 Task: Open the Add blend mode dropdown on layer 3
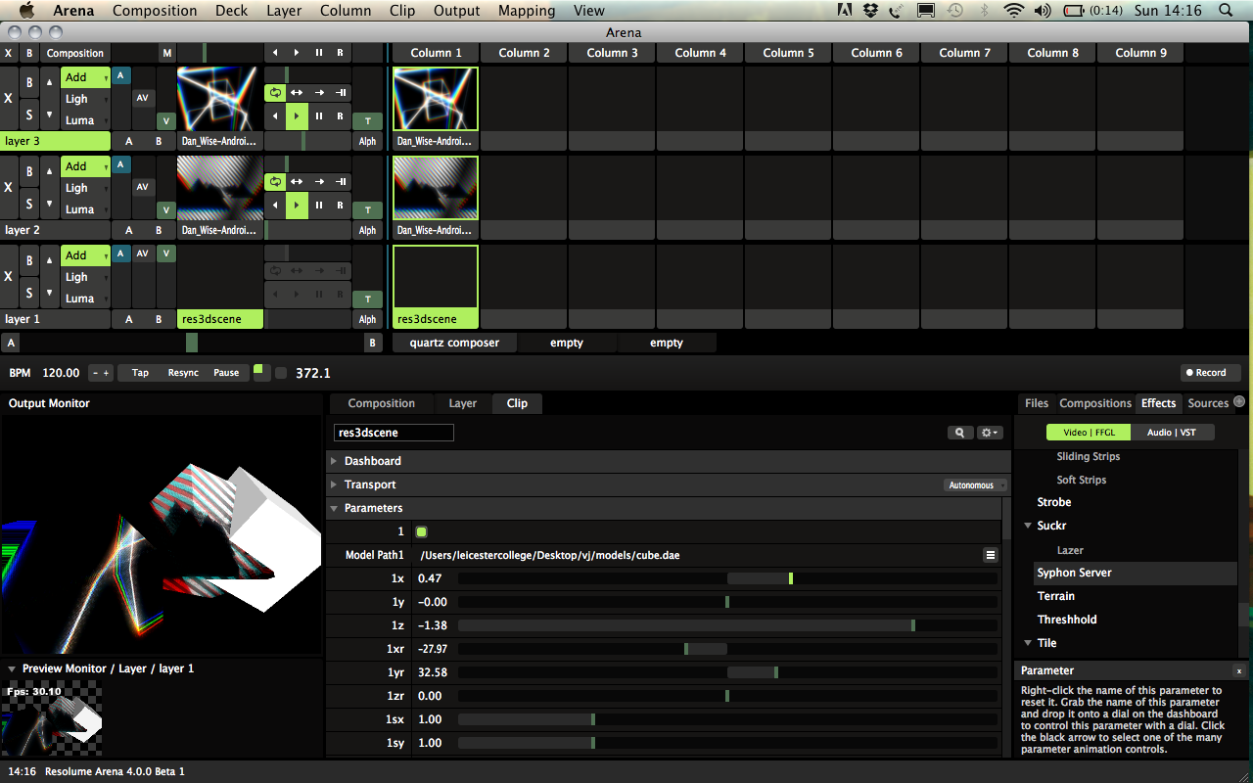click(85, 77)
